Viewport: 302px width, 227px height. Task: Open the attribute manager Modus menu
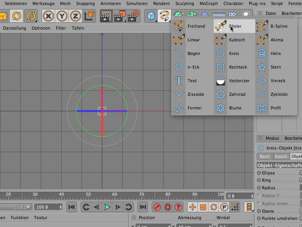(x=272, y=138)
